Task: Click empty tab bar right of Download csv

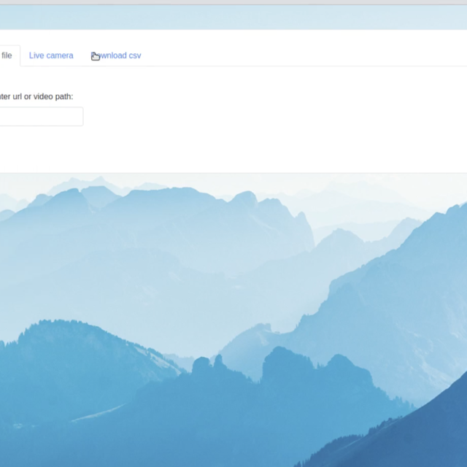Action: pyautogui.click(x=306, y=55)
